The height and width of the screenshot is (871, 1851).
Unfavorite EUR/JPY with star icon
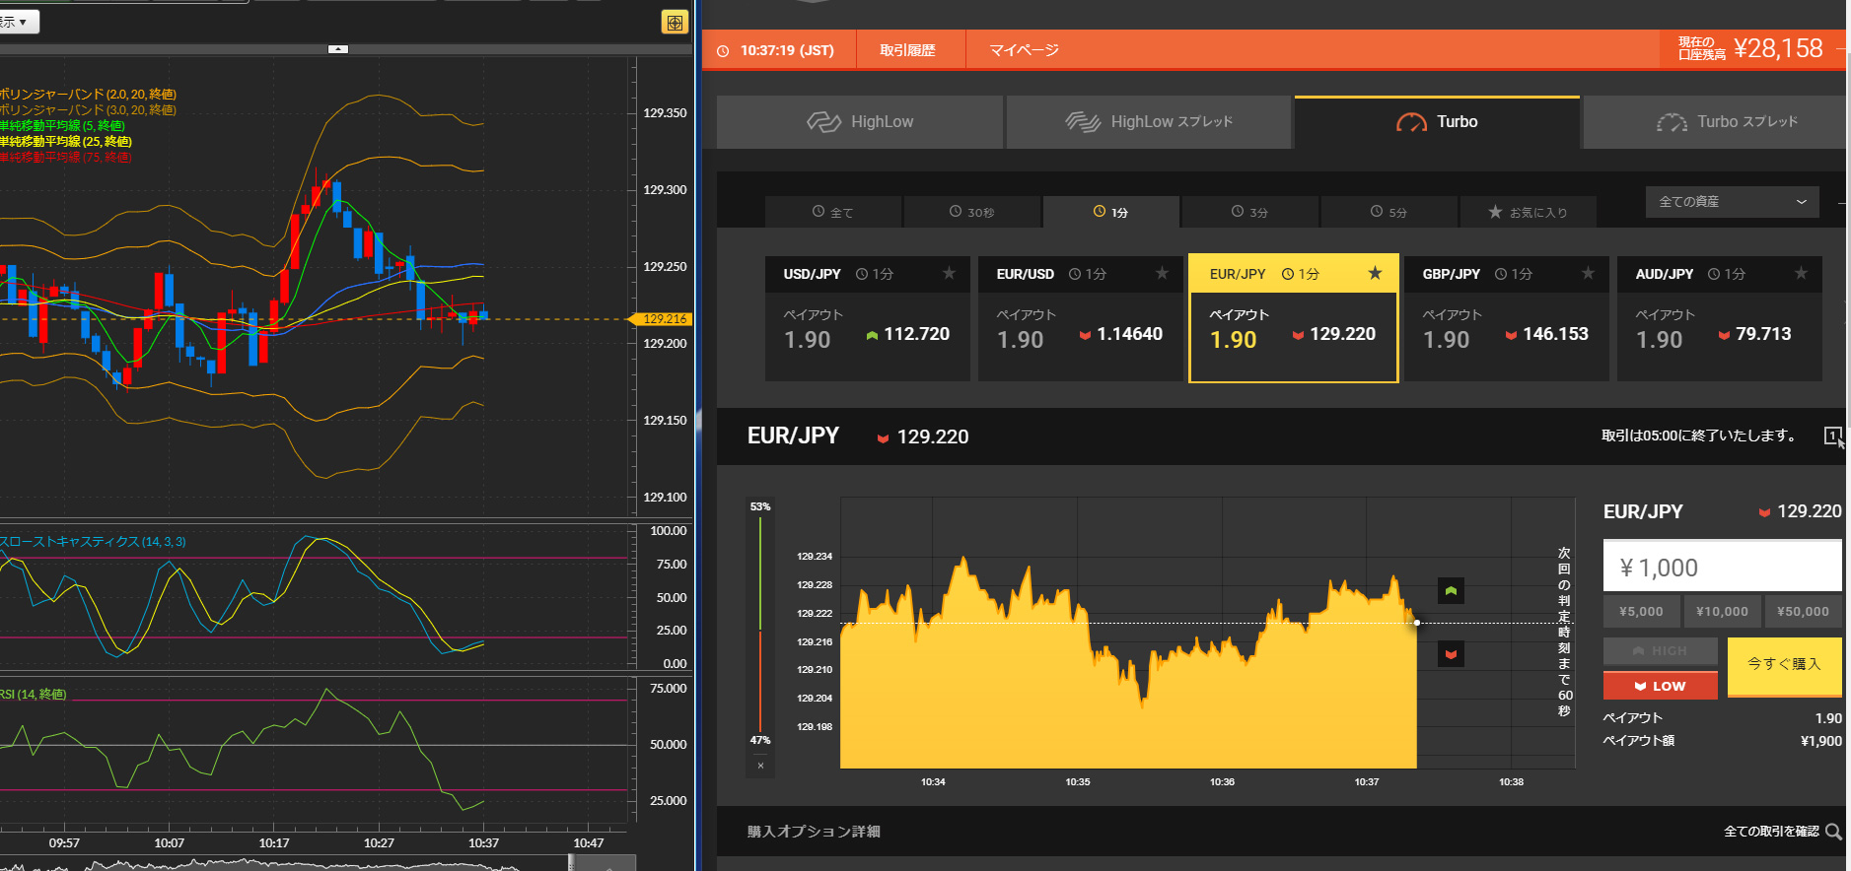1375,274
